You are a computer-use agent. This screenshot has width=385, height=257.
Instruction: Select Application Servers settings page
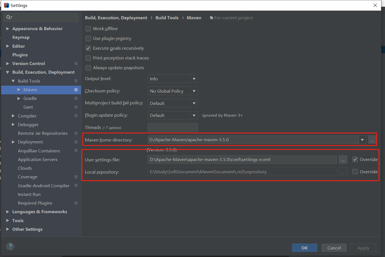coord(38,160)
